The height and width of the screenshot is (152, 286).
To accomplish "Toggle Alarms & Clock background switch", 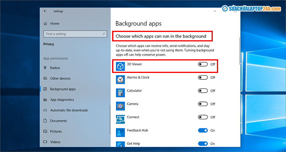I will coord(203,78).
